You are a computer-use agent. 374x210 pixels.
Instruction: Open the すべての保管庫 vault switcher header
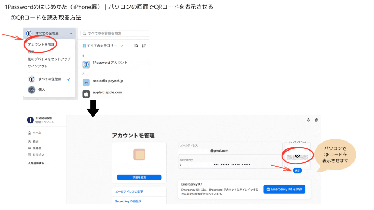pos(49,34)
